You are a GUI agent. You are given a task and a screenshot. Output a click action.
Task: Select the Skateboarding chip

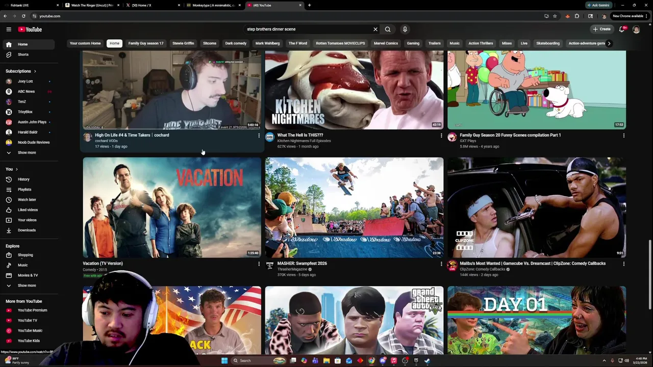(x=548, y=43)
